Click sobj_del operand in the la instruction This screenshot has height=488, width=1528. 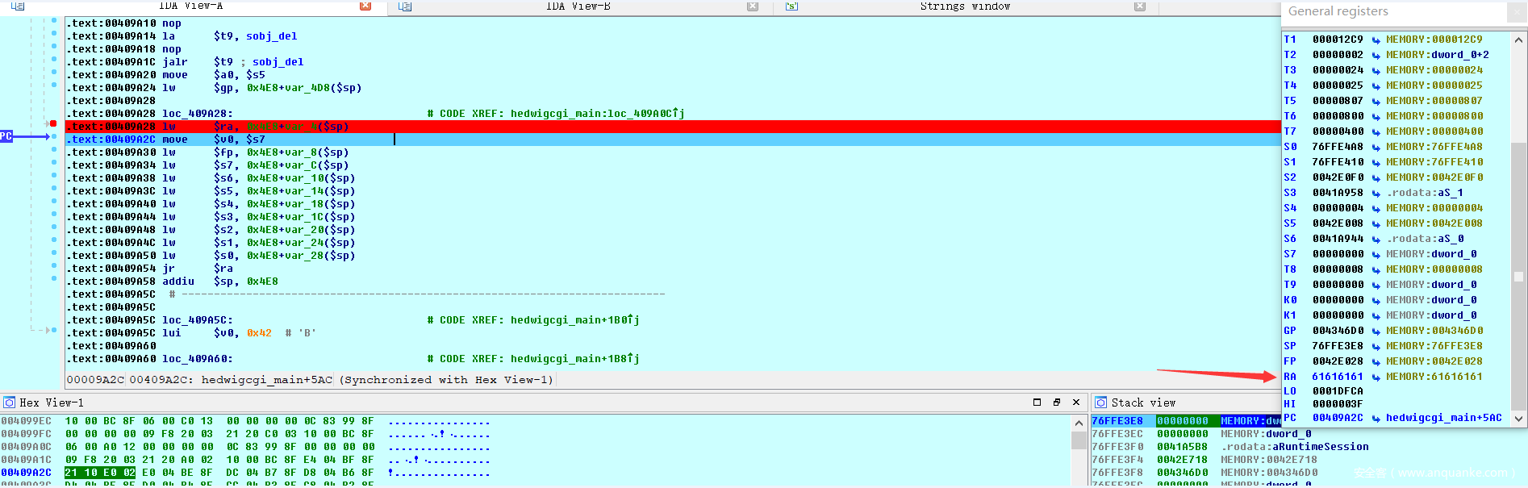pos(272,36)
